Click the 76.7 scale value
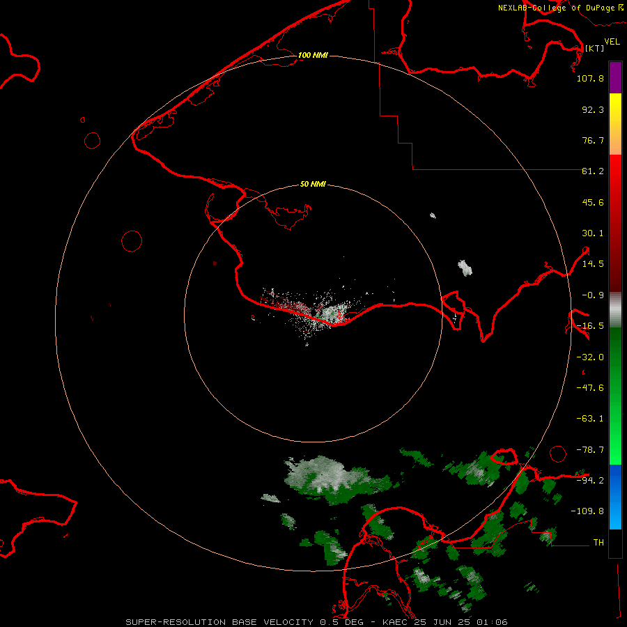The height and width of the screenshot is (627, 627). 593,140
